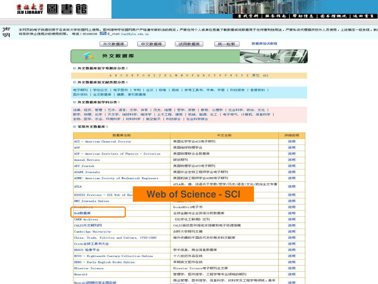Open AIP - American Institute of Physics link
Viewport: 378px width, 284px height.
point(117,153)
